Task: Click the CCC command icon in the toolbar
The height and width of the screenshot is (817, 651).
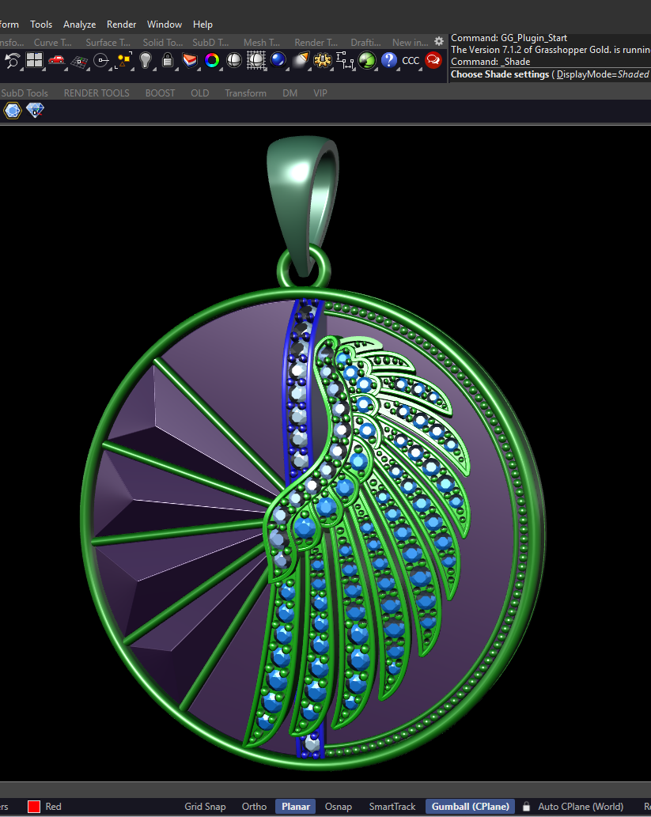Action: click(x=411, y=60)
